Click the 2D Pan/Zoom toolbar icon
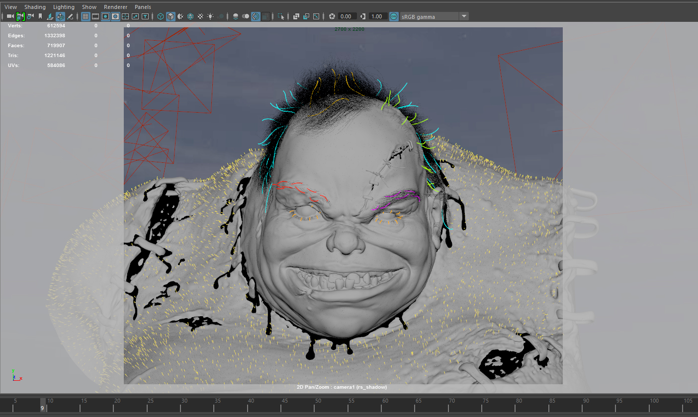 [60, 16]
